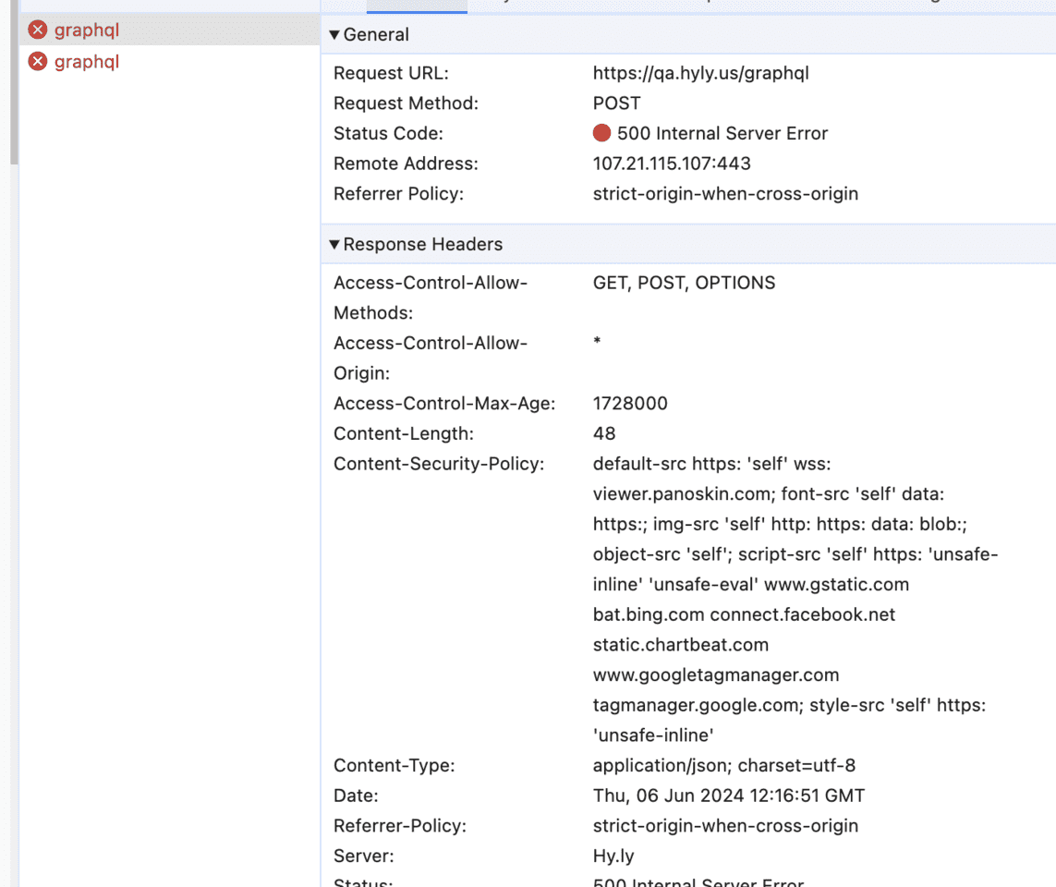Click the GET, POST, OPTIONS header value
The height and width of the screenshot is (887, 1056).
pyautogui.click(x=684, y=283)
